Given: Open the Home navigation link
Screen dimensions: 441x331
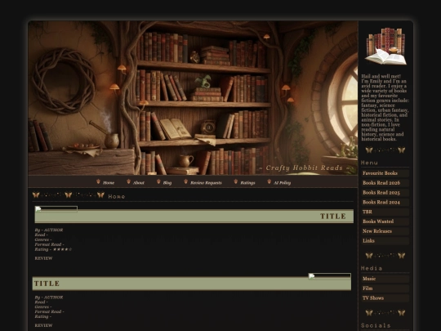Looking at the screenshot, I should tap(109, 183).
